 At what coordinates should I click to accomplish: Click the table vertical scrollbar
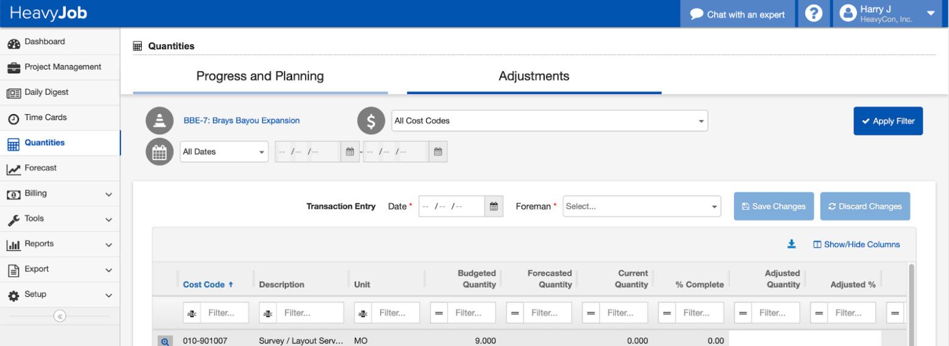click(911, 305)
